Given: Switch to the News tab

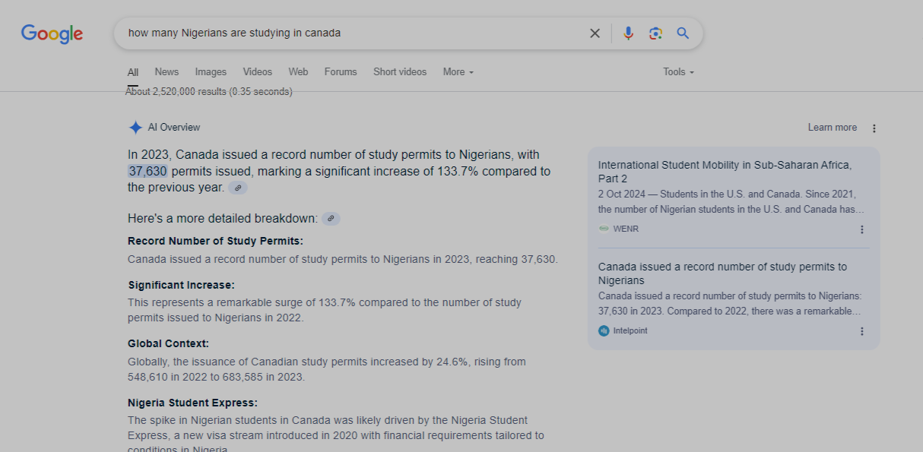Looking at the screenshot, I should pyautogui.click(x=167, y=71).
